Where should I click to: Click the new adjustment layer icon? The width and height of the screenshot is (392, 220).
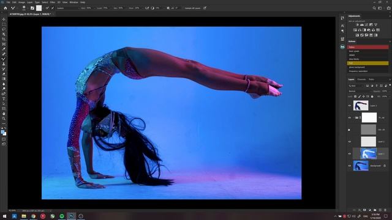click(370, 210)
